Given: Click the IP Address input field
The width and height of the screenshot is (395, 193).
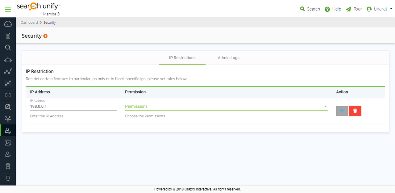Looking at the screenshot, I should (73, 107).
